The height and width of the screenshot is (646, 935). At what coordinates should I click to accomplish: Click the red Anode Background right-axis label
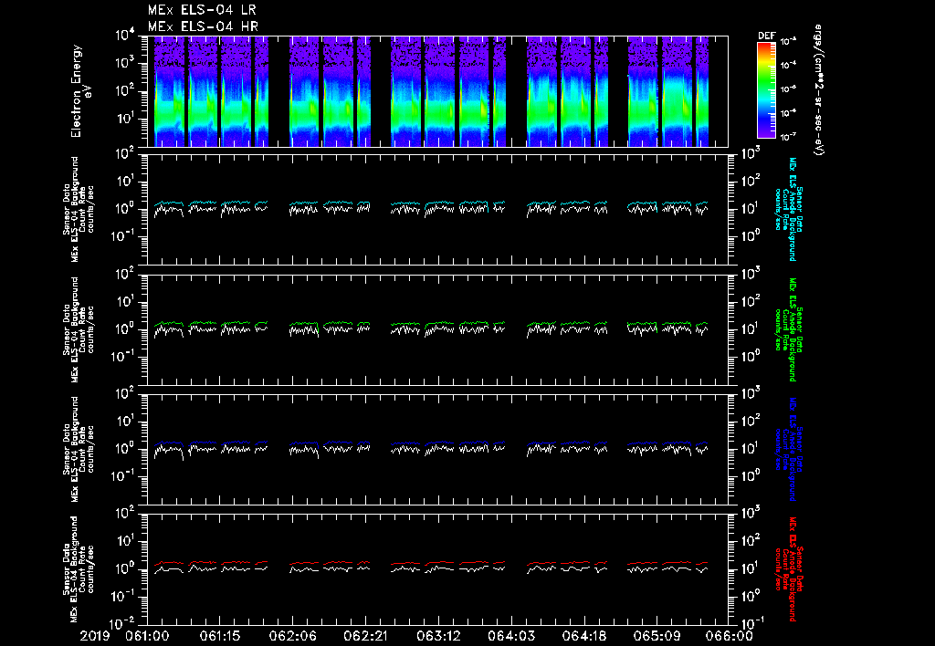pos(788,569)
